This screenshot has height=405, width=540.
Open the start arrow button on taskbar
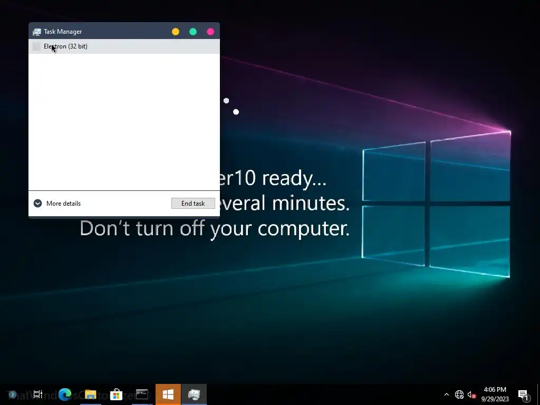pos(13,394)
